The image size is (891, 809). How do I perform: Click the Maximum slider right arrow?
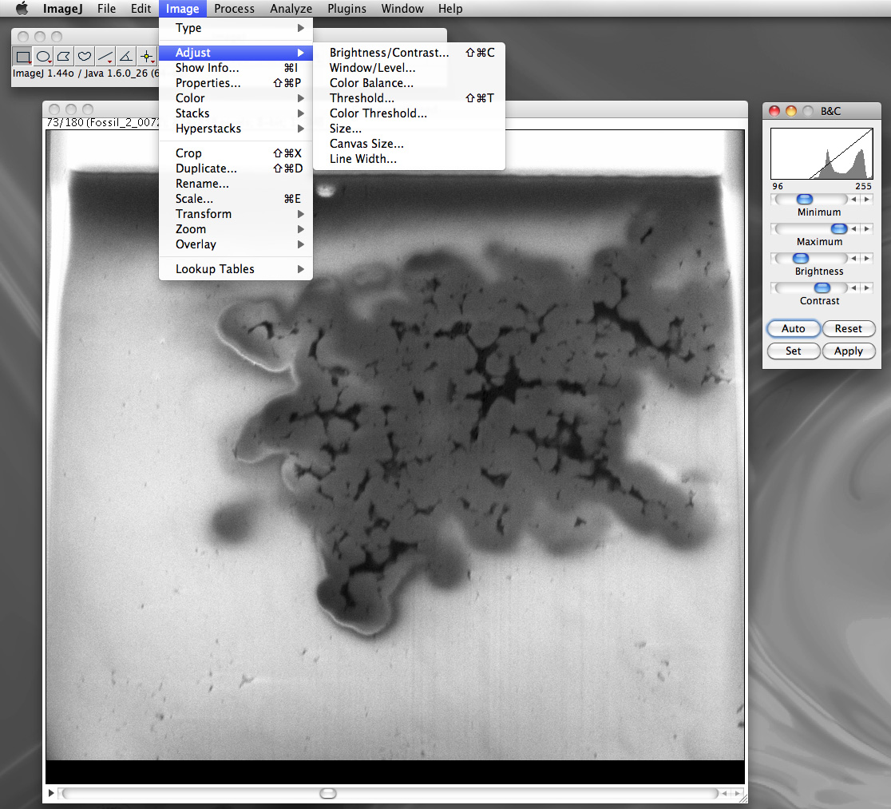click(x=866, y=228)
